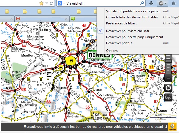This screenshot has width=179, height=133.
Task: Open the URL history dropdown arrow
Action: pyautogui.click(x=47, y=3)
